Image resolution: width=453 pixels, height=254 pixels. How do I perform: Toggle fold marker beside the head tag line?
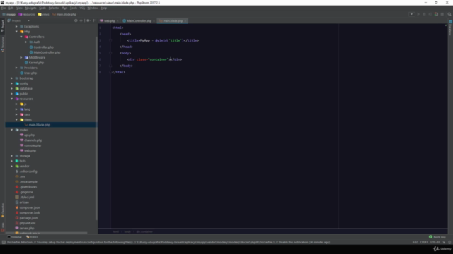[110, 40]
